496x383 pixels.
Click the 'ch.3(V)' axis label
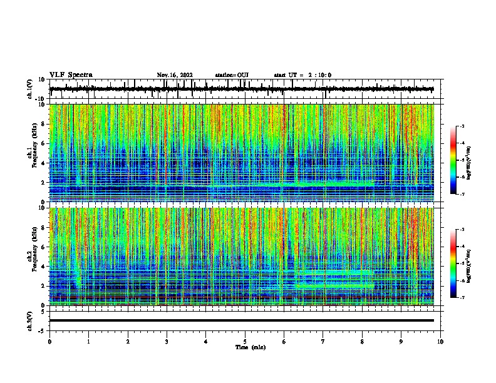(x=30, y=321)
